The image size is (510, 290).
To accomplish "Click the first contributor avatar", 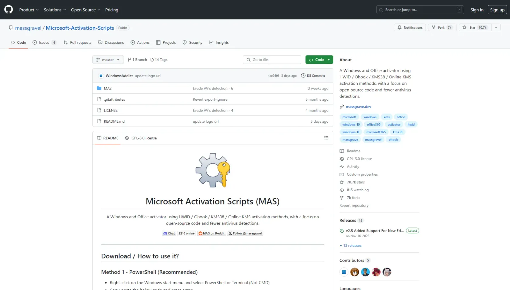I will (x=344, y=272).
